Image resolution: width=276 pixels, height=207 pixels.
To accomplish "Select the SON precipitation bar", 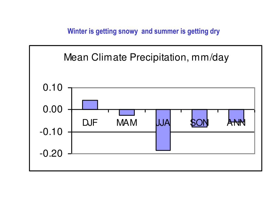I will pos(199,118).
